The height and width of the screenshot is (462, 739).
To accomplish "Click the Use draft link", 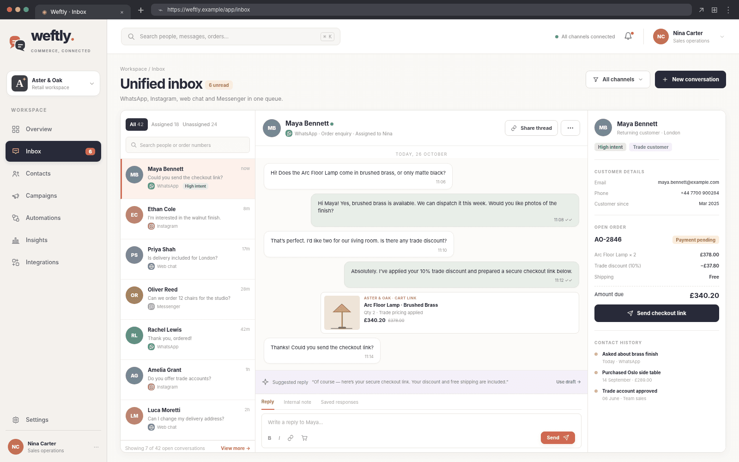I will (x=568, y=382).
